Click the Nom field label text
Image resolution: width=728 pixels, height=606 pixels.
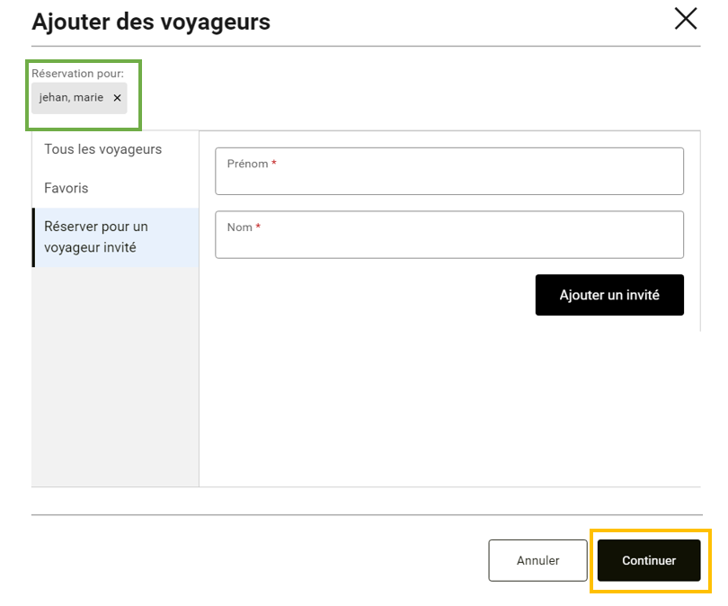coord(239,227)
